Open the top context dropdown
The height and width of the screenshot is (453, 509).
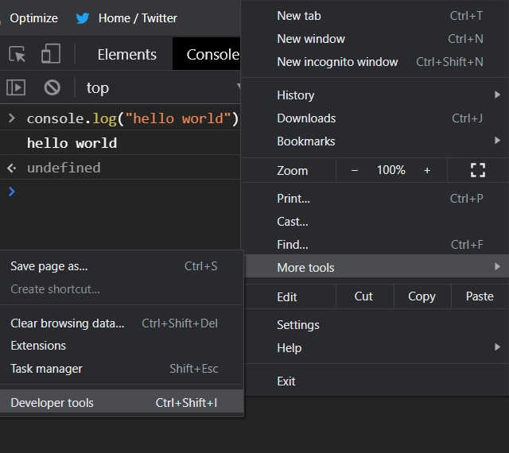[159, 87]
